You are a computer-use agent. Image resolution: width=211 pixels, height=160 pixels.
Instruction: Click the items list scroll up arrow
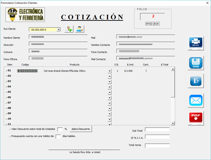(173, 69)
